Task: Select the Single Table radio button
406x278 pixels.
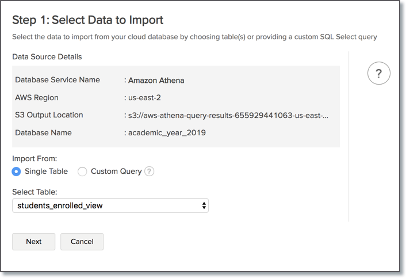Action: tap(17, 172)
